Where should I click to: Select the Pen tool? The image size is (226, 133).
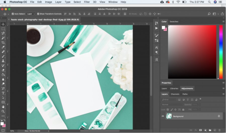click(x=3, y=89)
